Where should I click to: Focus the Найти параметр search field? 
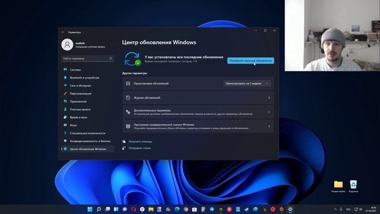(x=88, y=58)
